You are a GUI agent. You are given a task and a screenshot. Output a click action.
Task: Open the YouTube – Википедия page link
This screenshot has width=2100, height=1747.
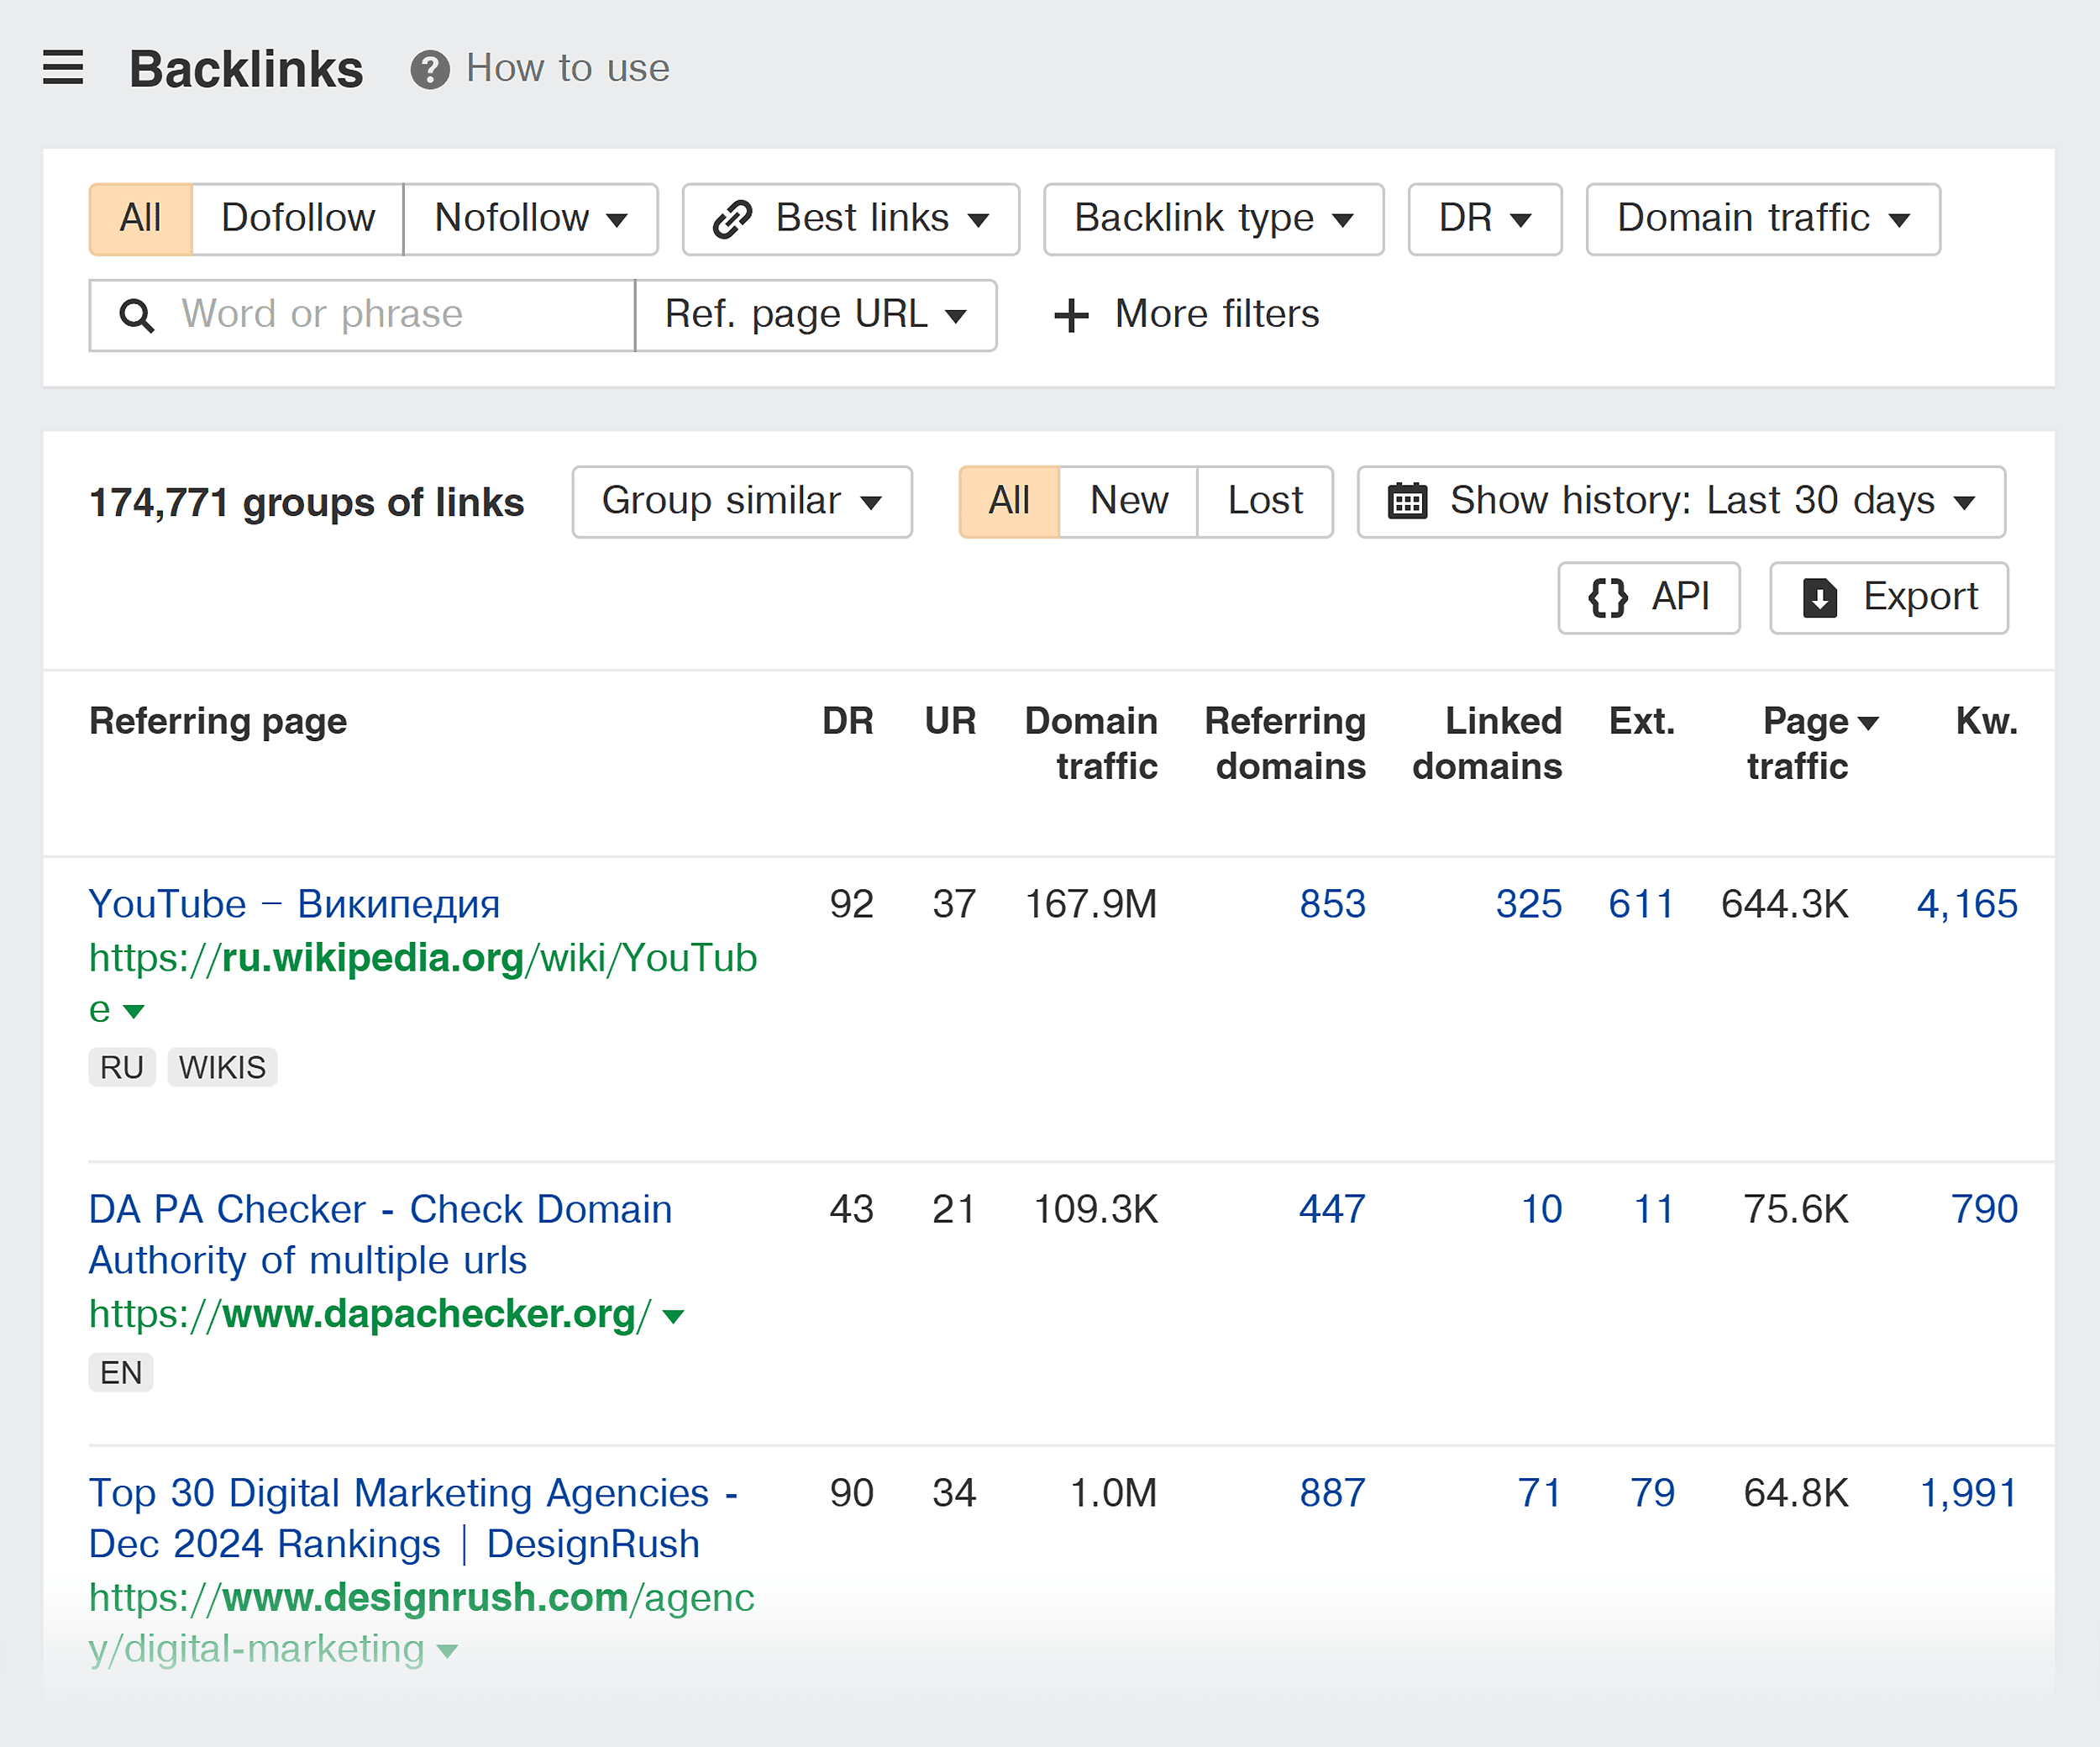(x=294, y=904)
